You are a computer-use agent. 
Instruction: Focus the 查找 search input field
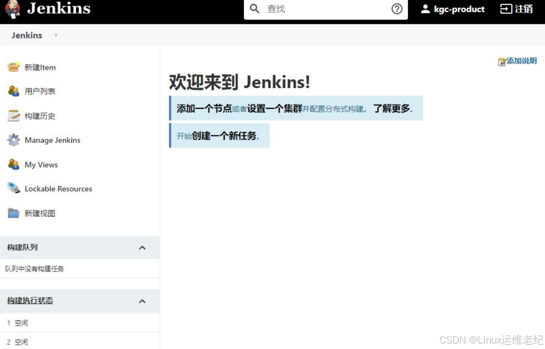[326, 9]
